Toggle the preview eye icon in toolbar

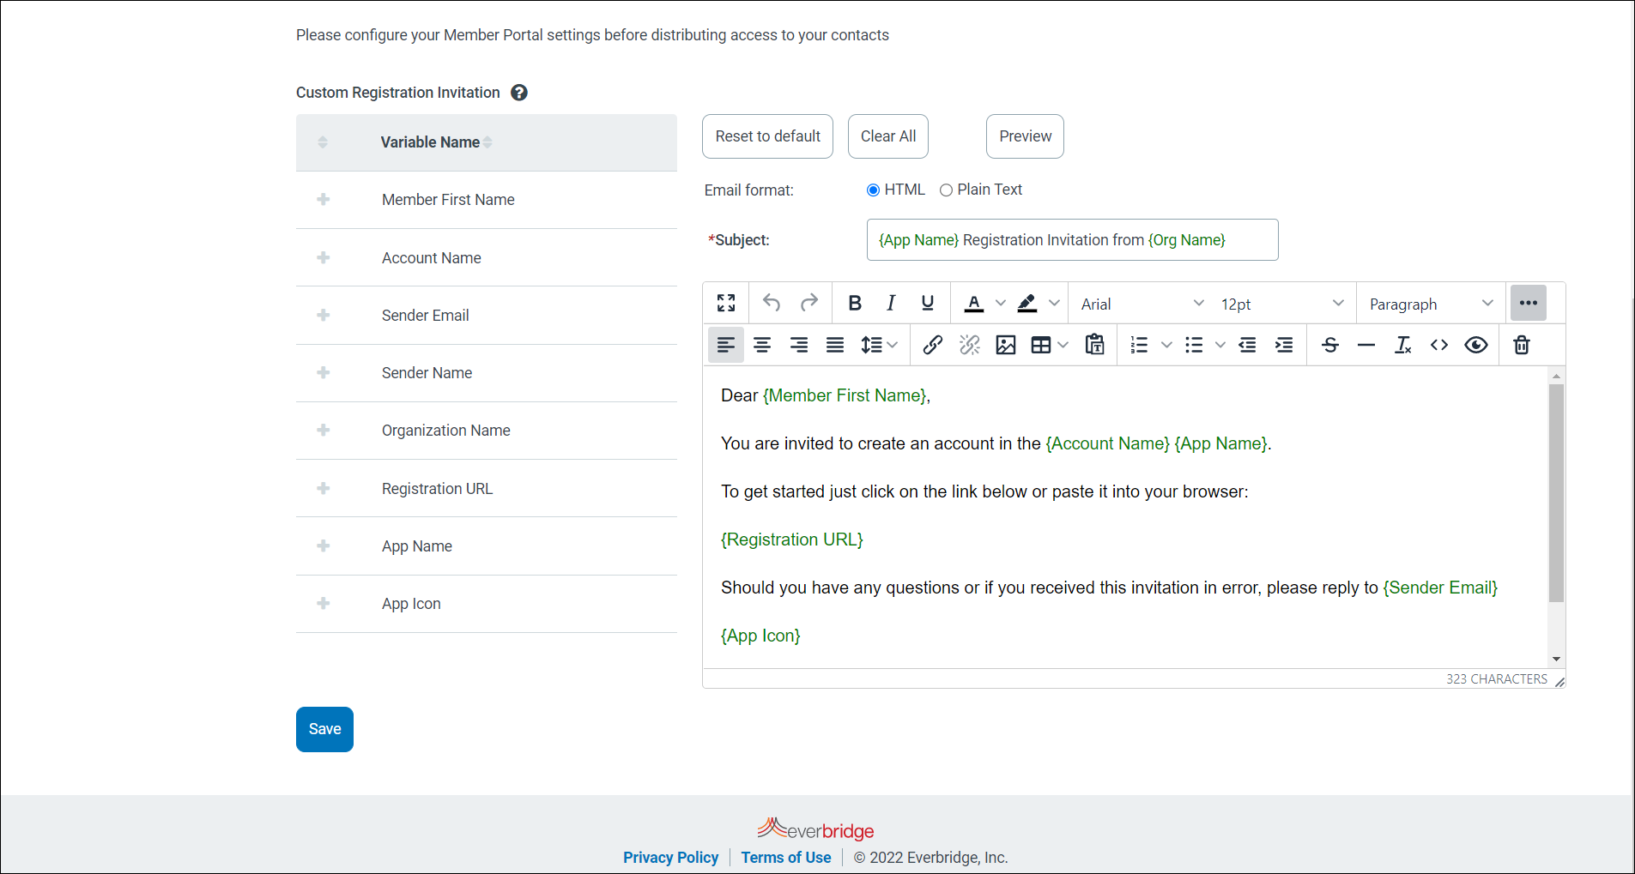click(x=1476, y=345)
